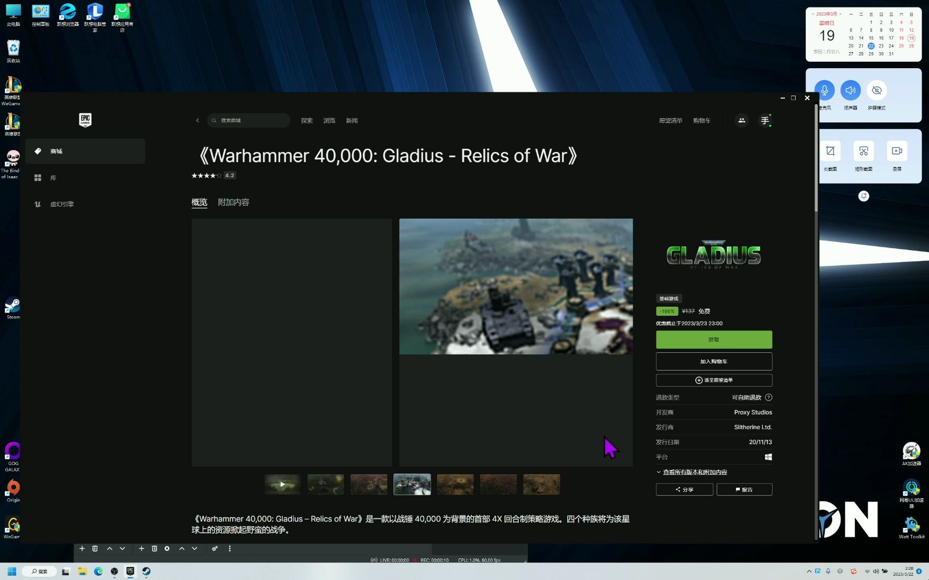Image resolution: width=929 pixels, height=580 pixels.
Task: Click the Share (分享) button
Action: (x=684, y=489)
